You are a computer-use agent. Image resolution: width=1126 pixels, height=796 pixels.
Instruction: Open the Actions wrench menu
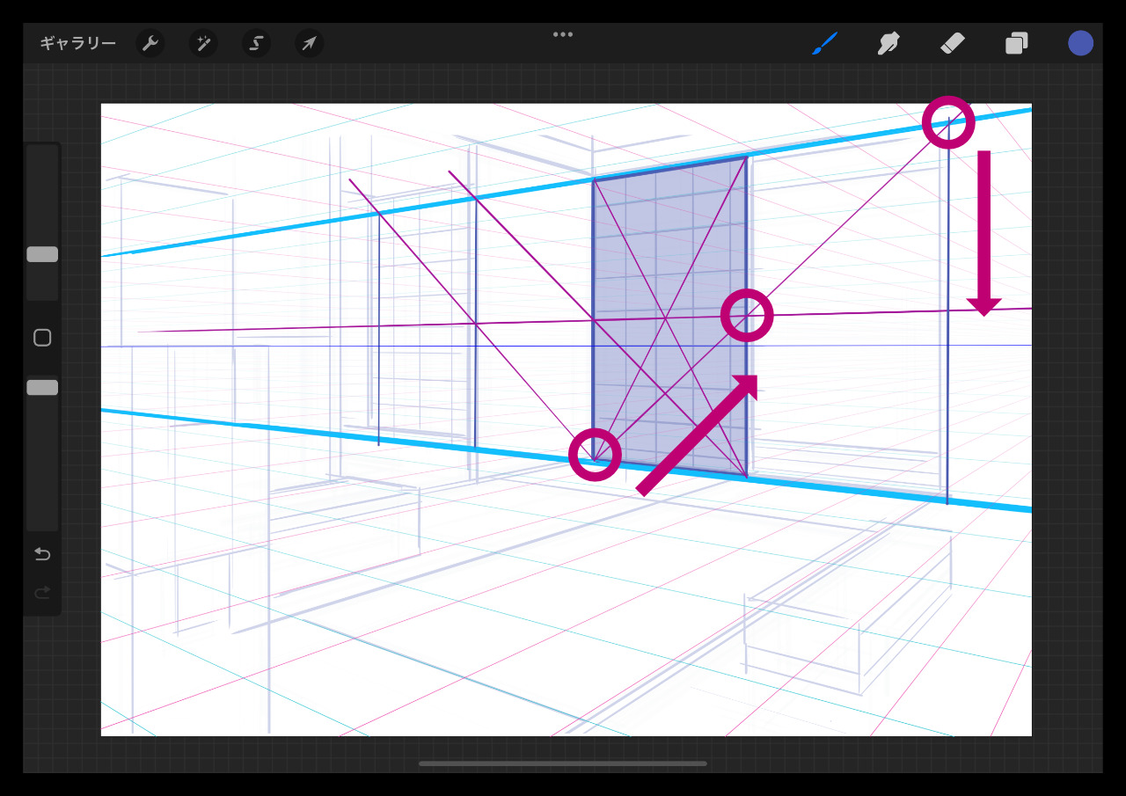(x=150, y=43)
